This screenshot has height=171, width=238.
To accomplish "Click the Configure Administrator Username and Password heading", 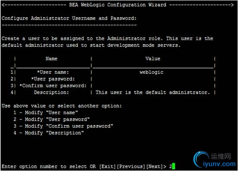I will [x=69, y=18].
